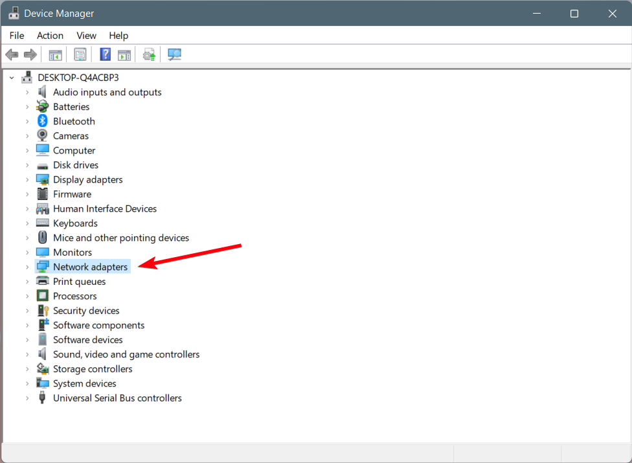Click the Processors category icon
Screen dimensions: 632x463
coord(42,296)
